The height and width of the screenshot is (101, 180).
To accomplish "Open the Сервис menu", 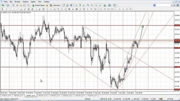I will (33, 2).
